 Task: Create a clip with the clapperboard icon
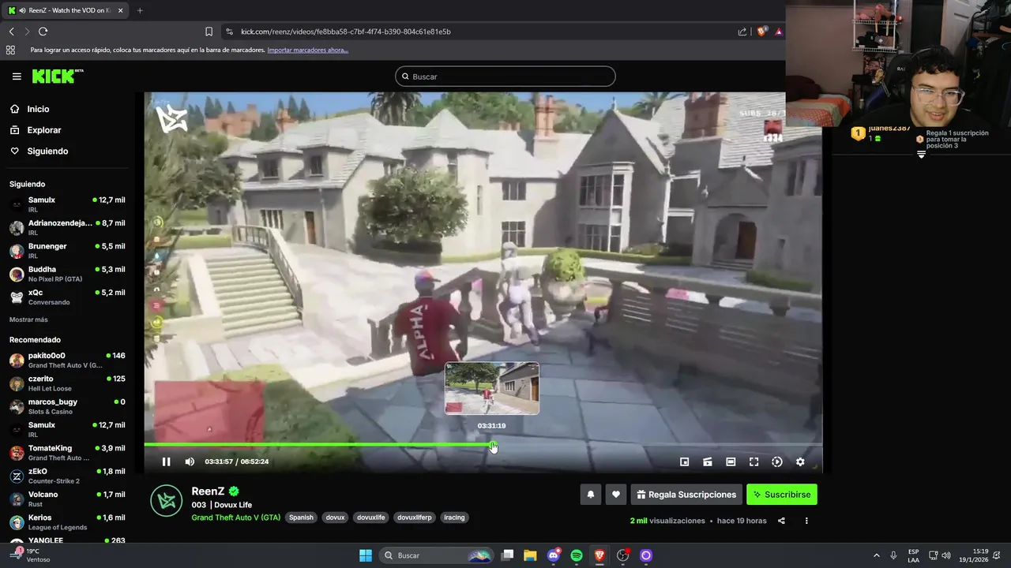708,461
